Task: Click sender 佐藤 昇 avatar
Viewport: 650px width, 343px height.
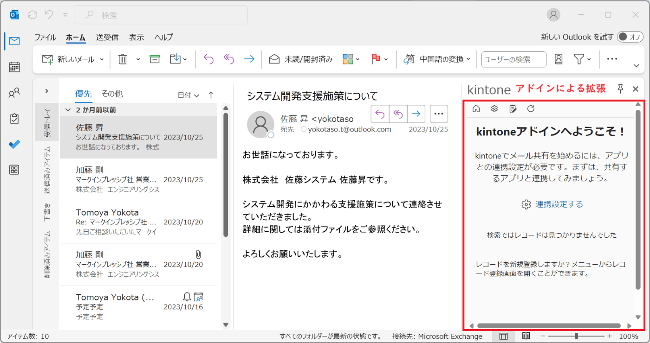Action: click(260, 124)
